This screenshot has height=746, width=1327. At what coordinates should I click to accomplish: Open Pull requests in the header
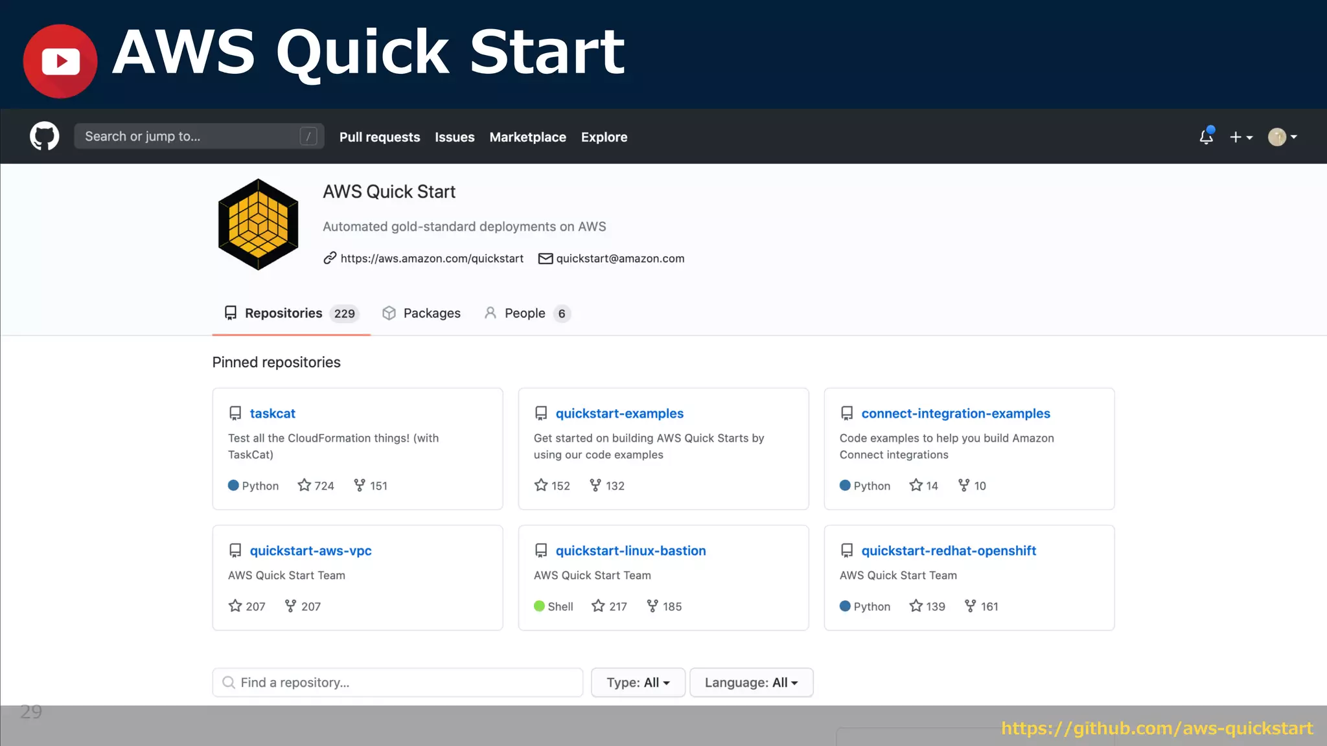[x=380, y=137]
